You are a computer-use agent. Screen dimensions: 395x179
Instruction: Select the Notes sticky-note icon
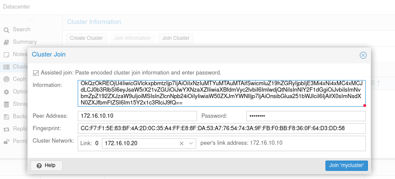tap(6, 54)
